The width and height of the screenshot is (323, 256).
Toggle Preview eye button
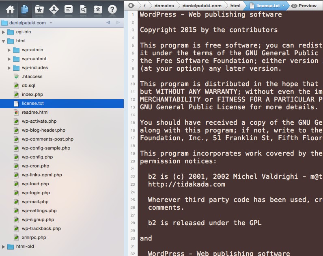point(304,6)
